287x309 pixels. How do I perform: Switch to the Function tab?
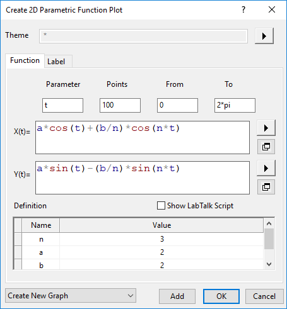coord(25,60)
